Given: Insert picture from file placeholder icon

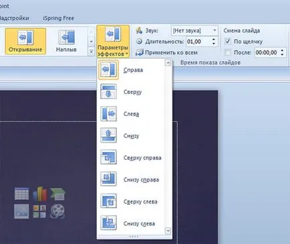Looking at the screenshot, I should [x=21, y=211].
